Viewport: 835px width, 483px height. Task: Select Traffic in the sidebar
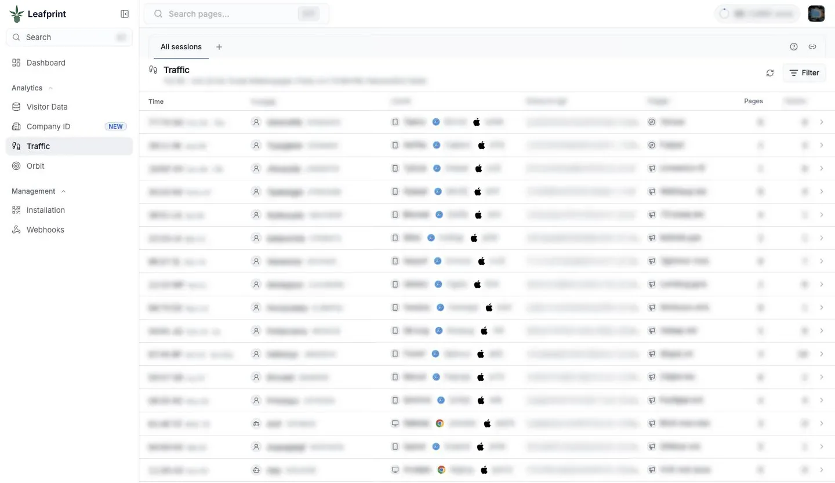(x=69, y=146)
